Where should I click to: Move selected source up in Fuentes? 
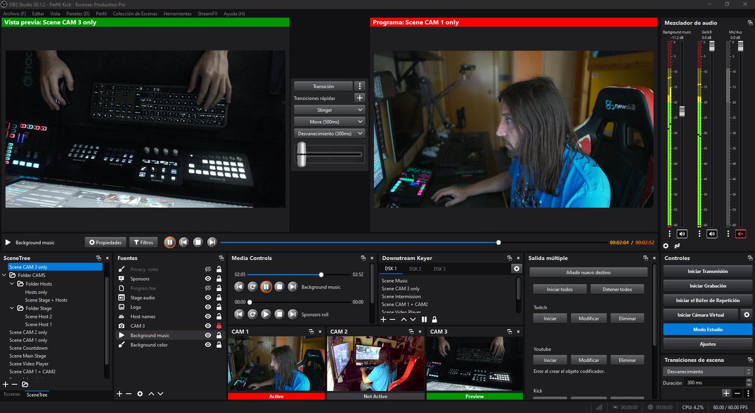click(150, 393)
